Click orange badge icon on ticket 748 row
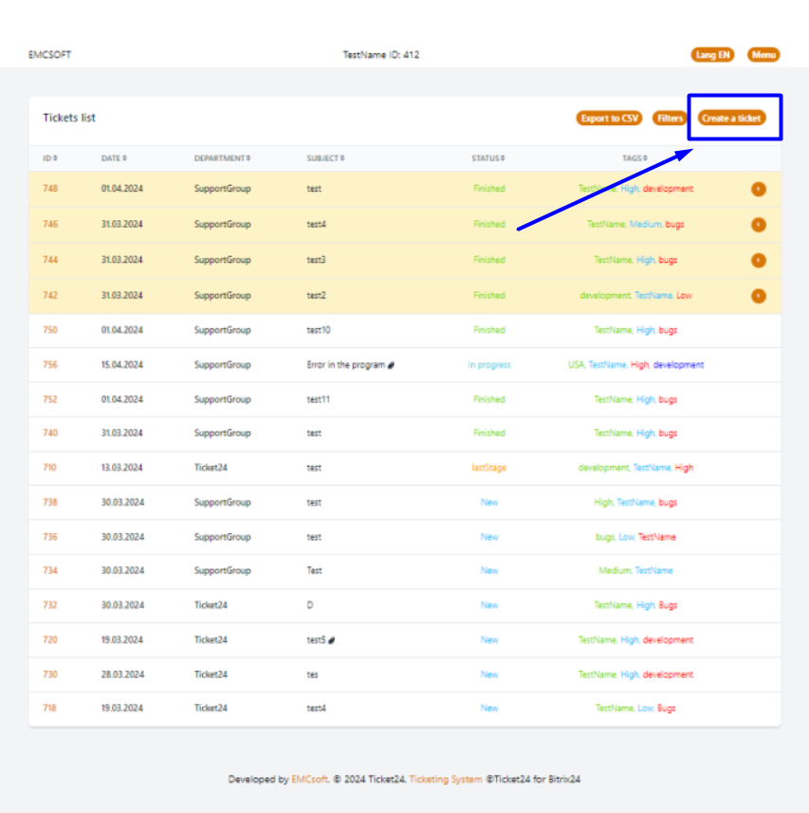This screenshot has height=813, width=809. click(758, 189)
